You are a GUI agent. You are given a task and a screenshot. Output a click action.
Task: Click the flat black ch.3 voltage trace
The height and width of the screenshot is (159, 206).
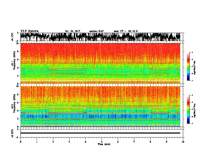click(100, 133)
